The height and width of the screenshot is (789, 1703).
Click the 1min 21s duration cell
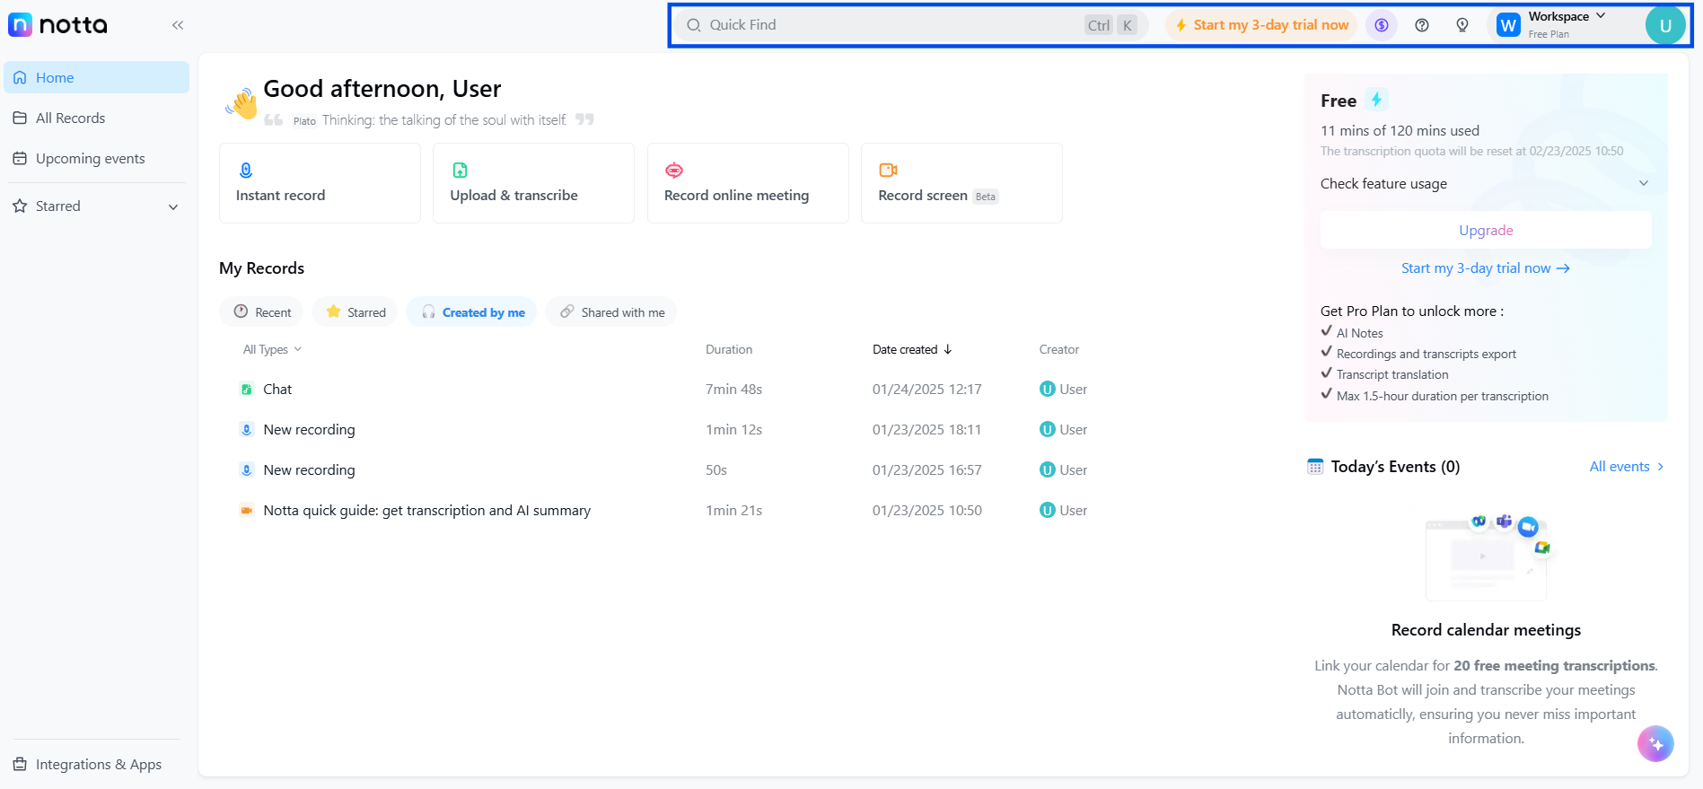tap(733, 510)
